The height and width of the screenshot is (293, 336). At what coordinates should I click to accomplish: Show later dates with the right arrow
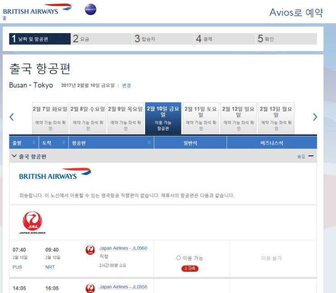click(315, 117)
